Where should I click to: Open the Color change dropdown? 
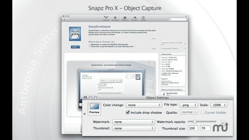[144, 105]
